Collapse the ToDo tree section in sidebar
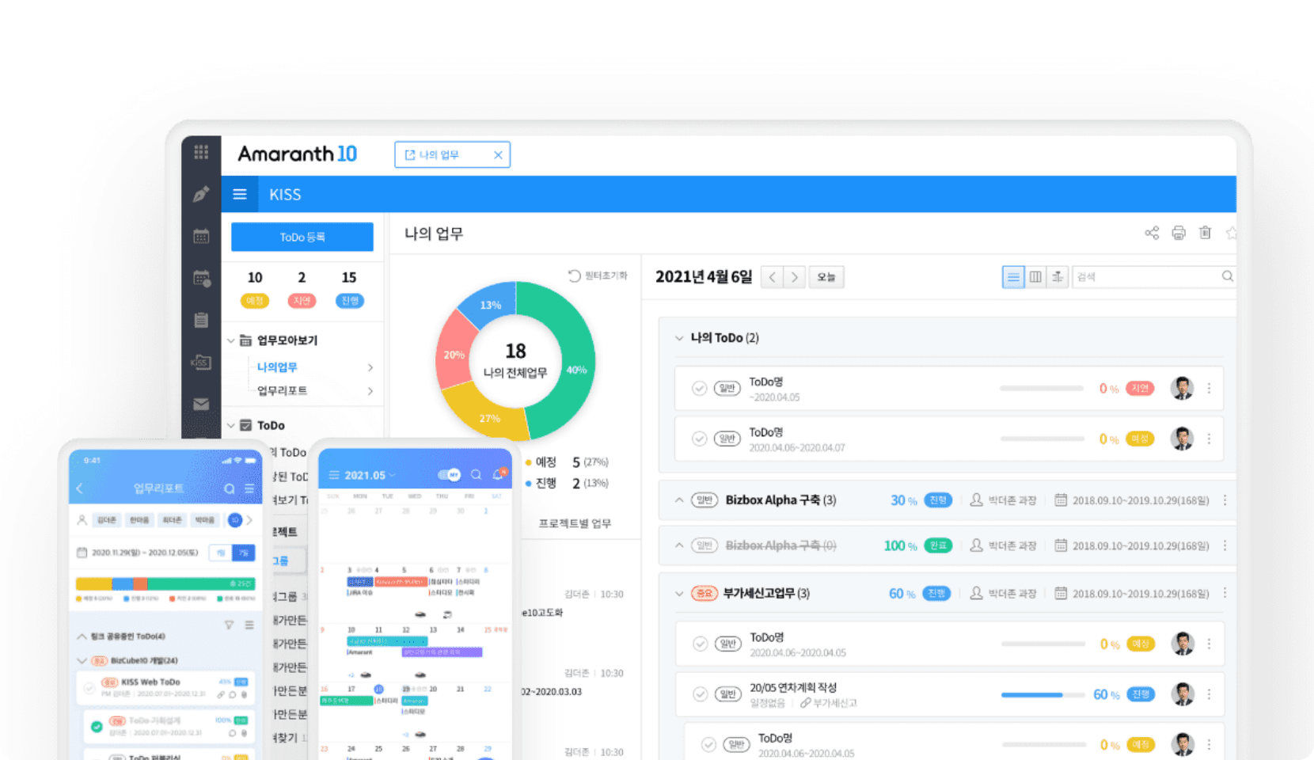1314x760 pixels. (231, 425)
